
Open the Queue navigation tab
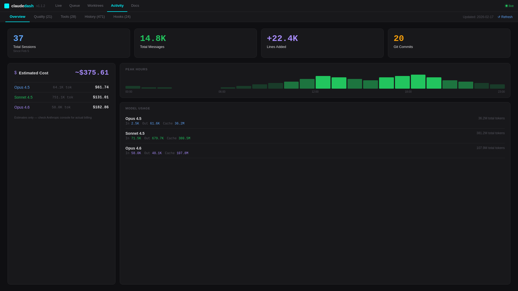pos(74,6)
